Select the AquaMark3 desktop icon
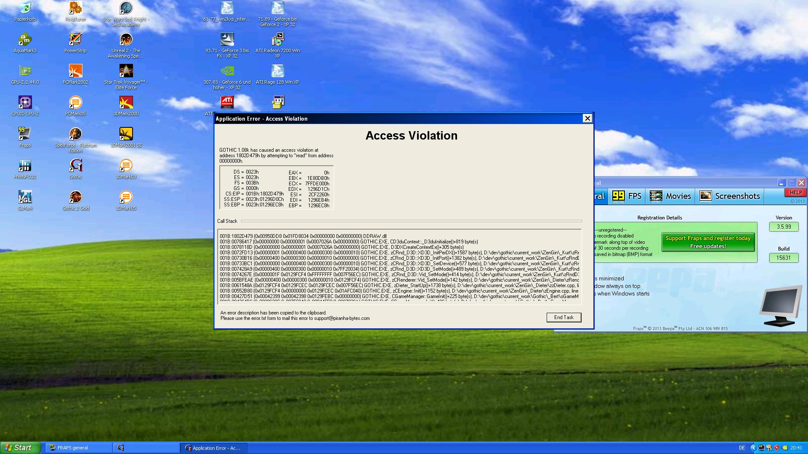Viewport: 808px width, 454px height. tap(25, 40)
